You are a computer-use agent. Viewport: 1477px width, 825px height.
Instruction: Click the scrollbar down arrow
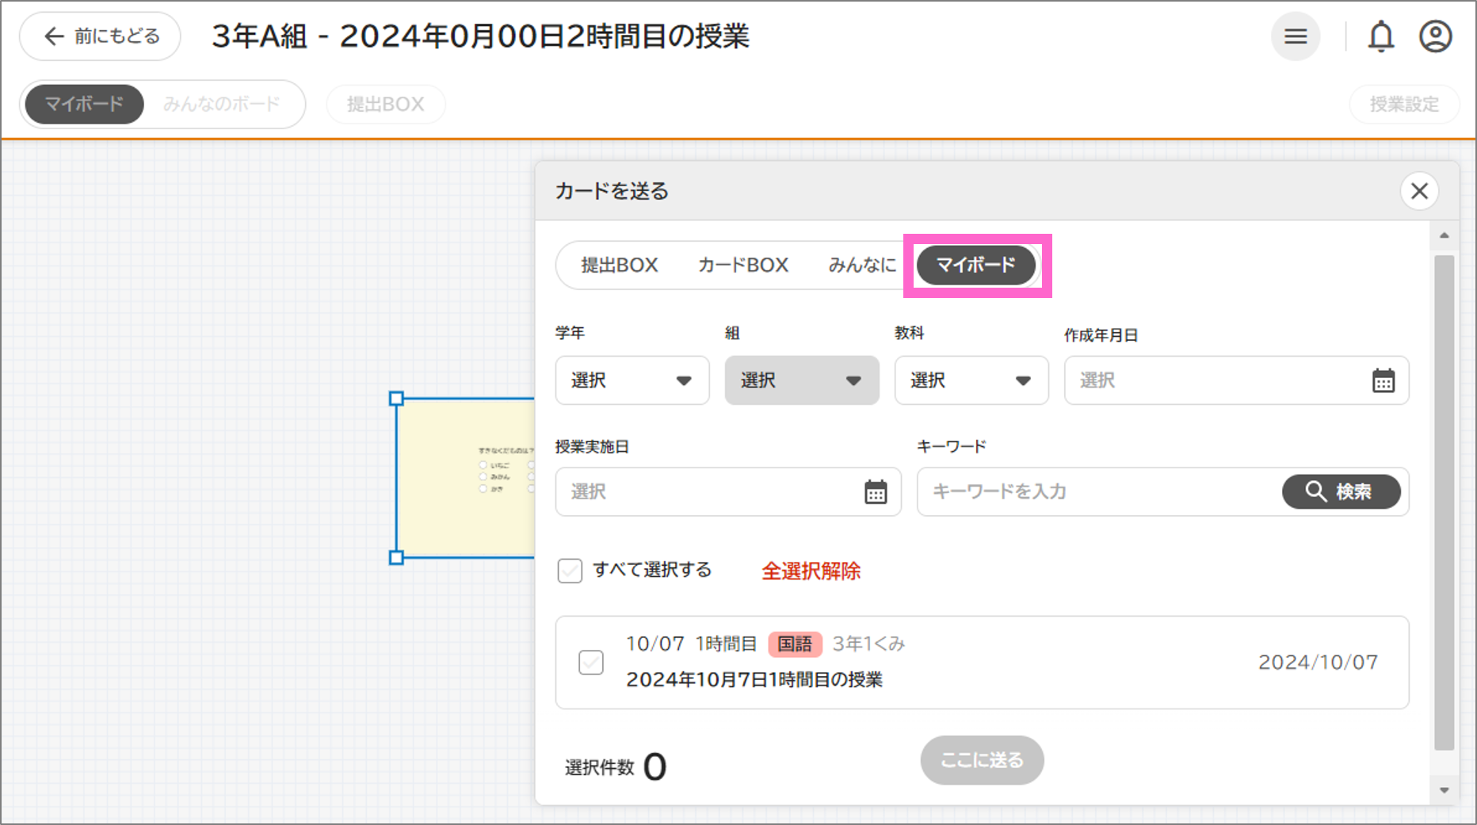(x=1444, y=789)
